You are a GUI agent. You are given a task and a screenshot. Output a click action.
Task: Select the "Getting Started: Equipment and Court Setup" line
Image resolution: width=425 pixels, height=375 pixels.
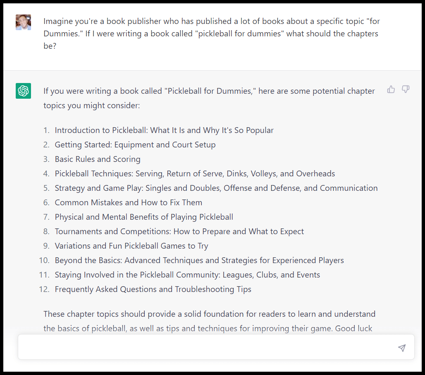pyautogui.click(x=135, y=145)
